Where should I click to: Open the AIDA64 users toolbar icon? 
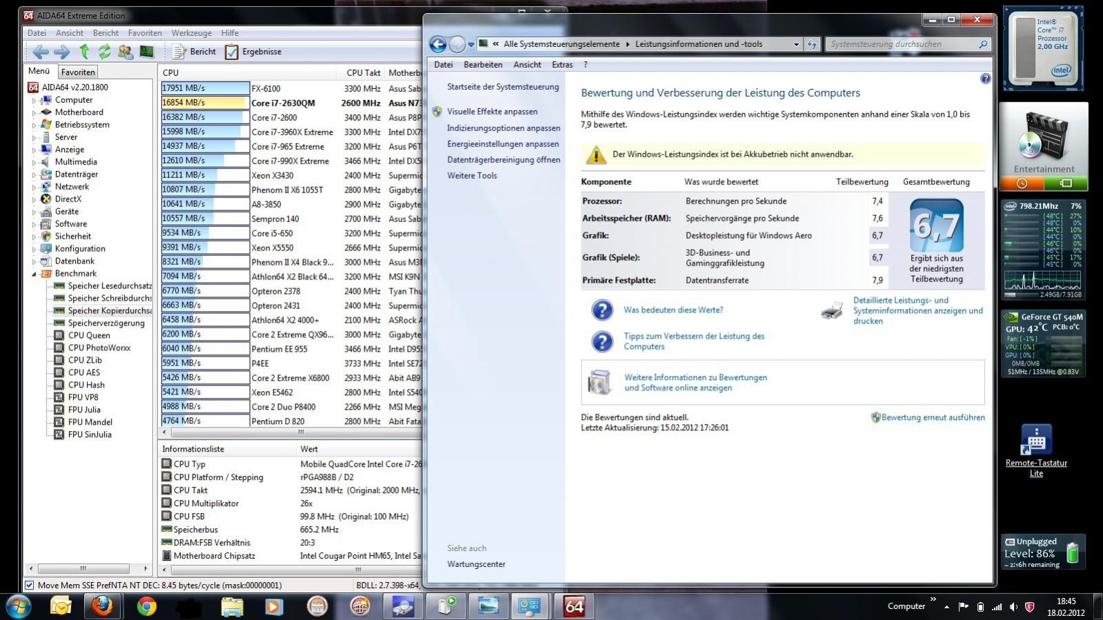pyautogui.click(x=126, y=52)
